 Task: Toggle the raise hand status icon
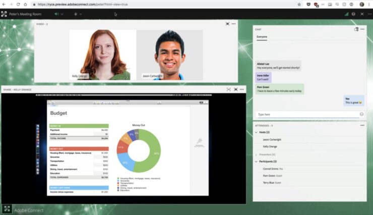[75, 14]
